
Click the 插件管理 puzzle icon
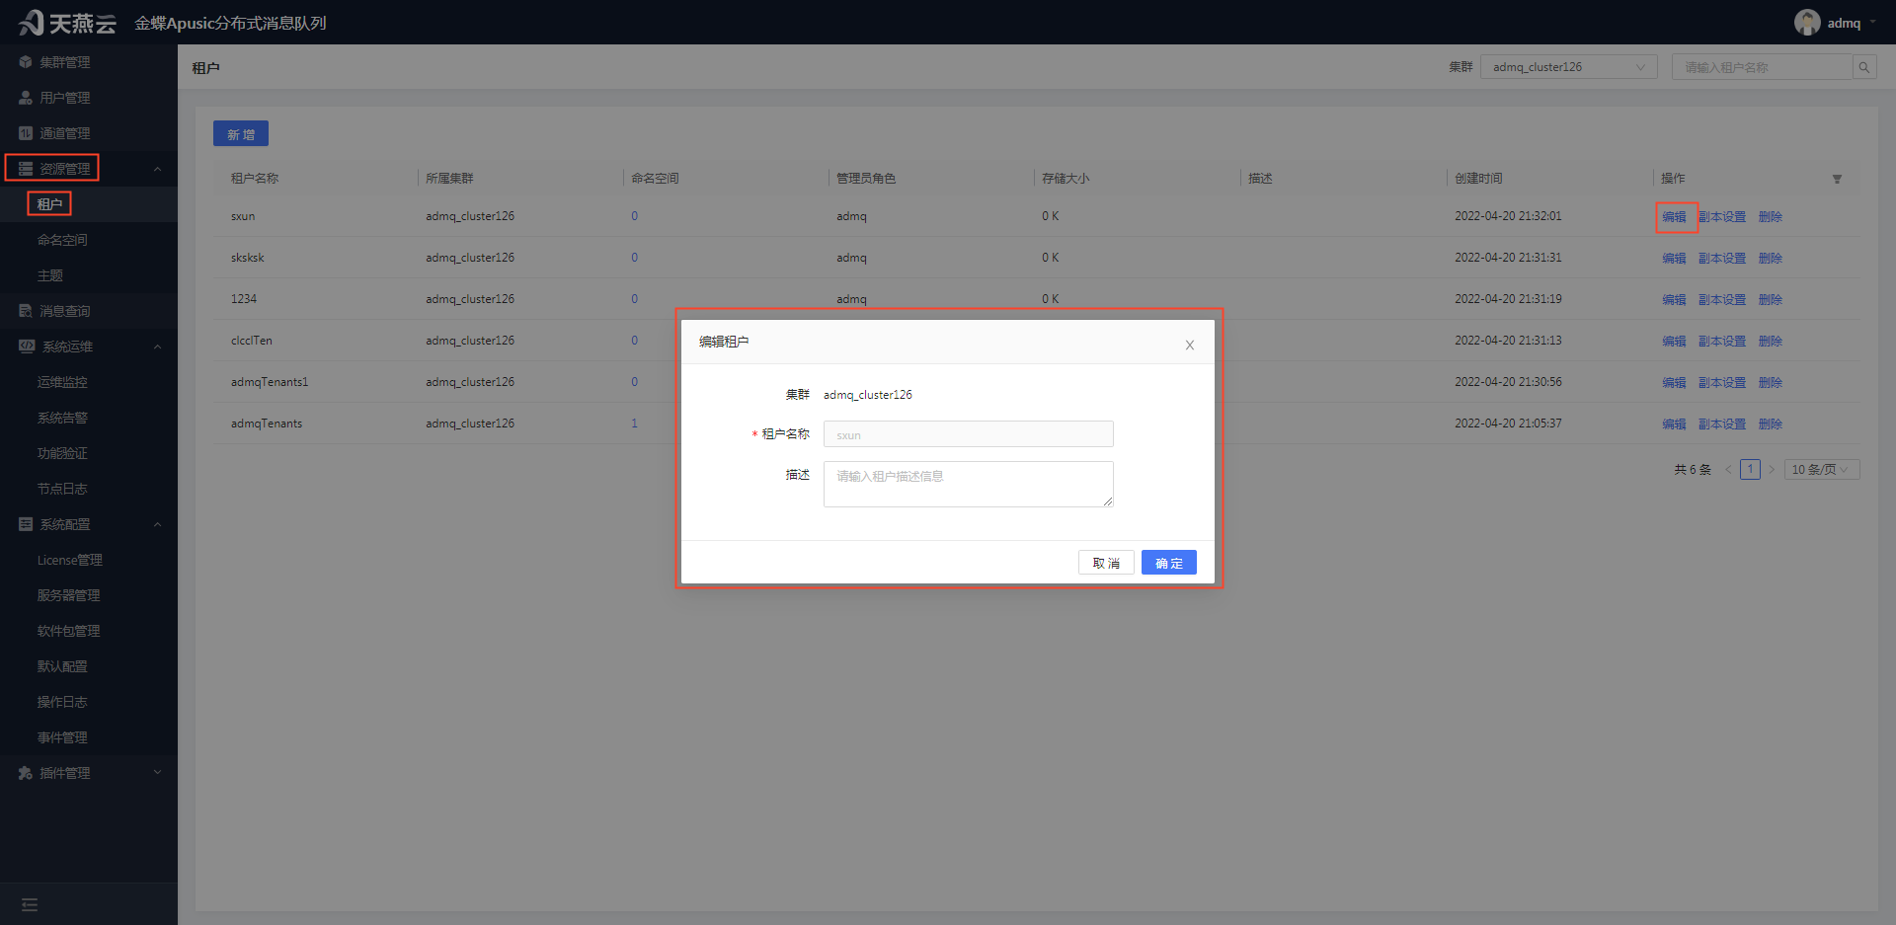coord(26,773)
